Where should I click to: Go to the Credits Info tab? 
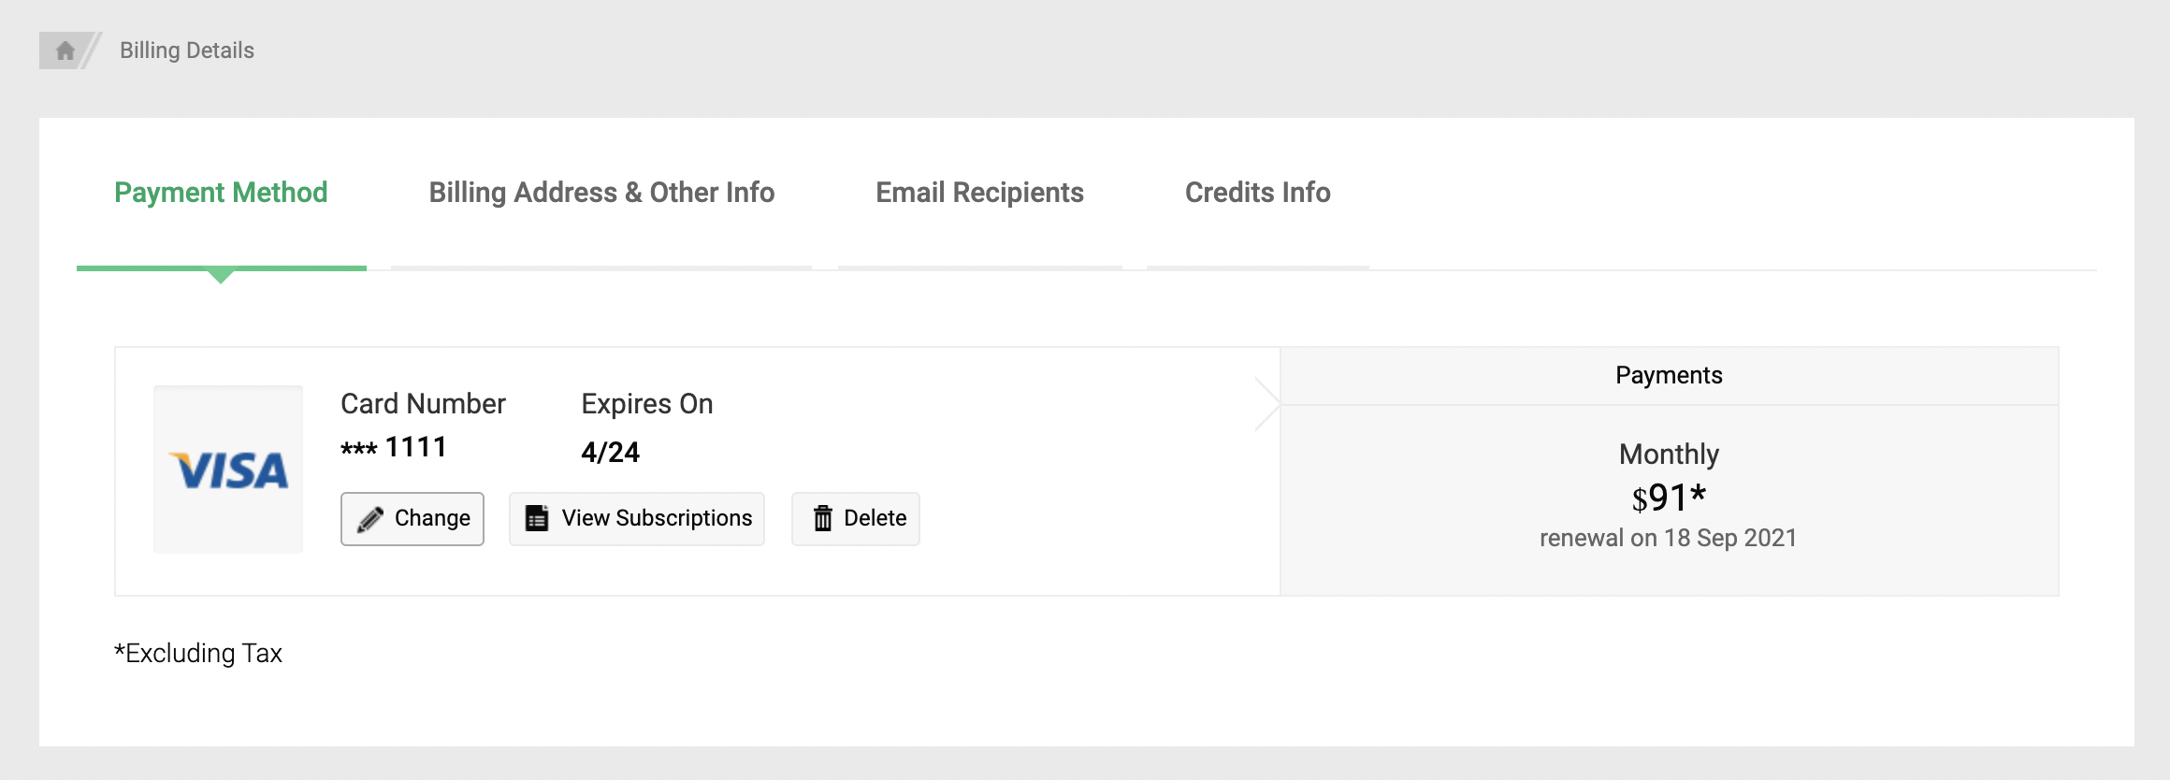[x=1257, y=193]
